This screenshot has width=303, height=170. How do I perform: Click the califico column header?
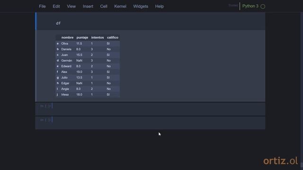click(113, 38)
